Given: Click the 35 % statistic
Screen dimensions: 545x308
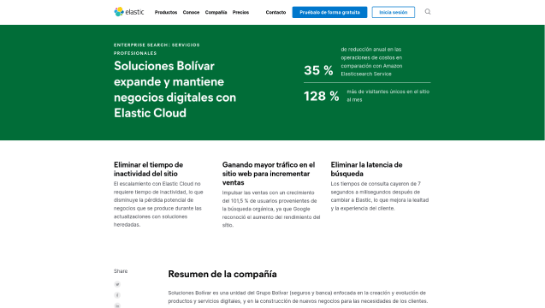Looking at the screenshot, I should tap(318, 70).
